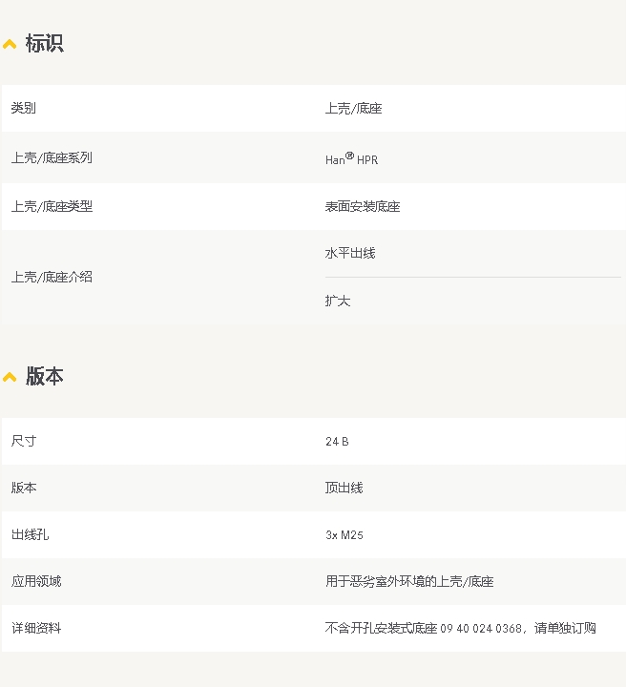Click the 表面安装底座 value text
626x687 pixels.
coord(363,206)
